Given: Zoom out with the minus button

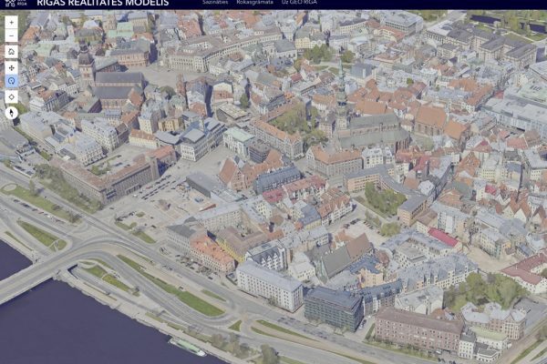Looking at the screenshot, I should pyautogui.click(x=12, y=35).
